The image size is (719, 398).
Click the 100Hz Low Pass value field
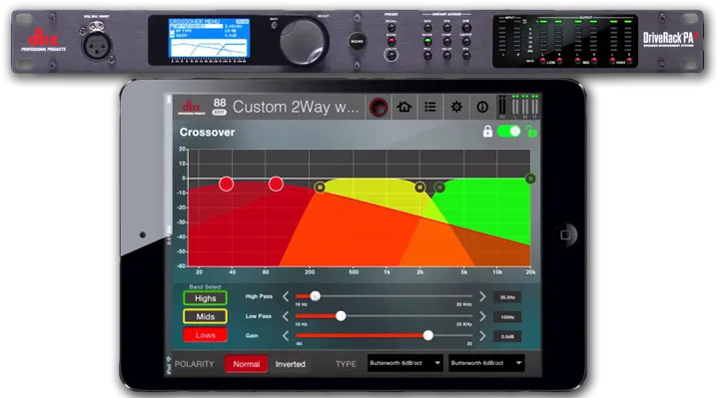[507, 317]
